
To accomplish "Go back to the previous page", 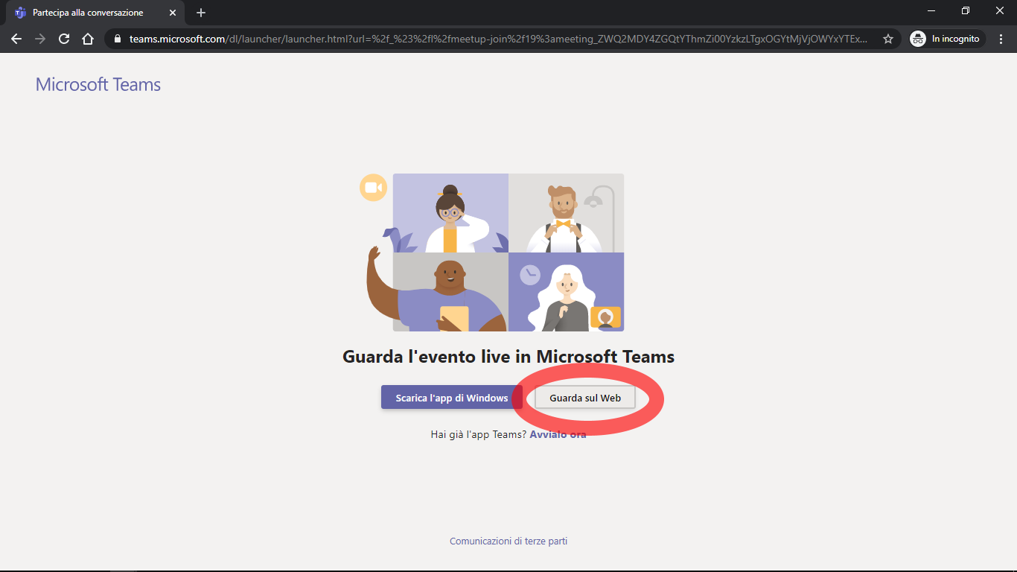I will click(x=16, y=39).
